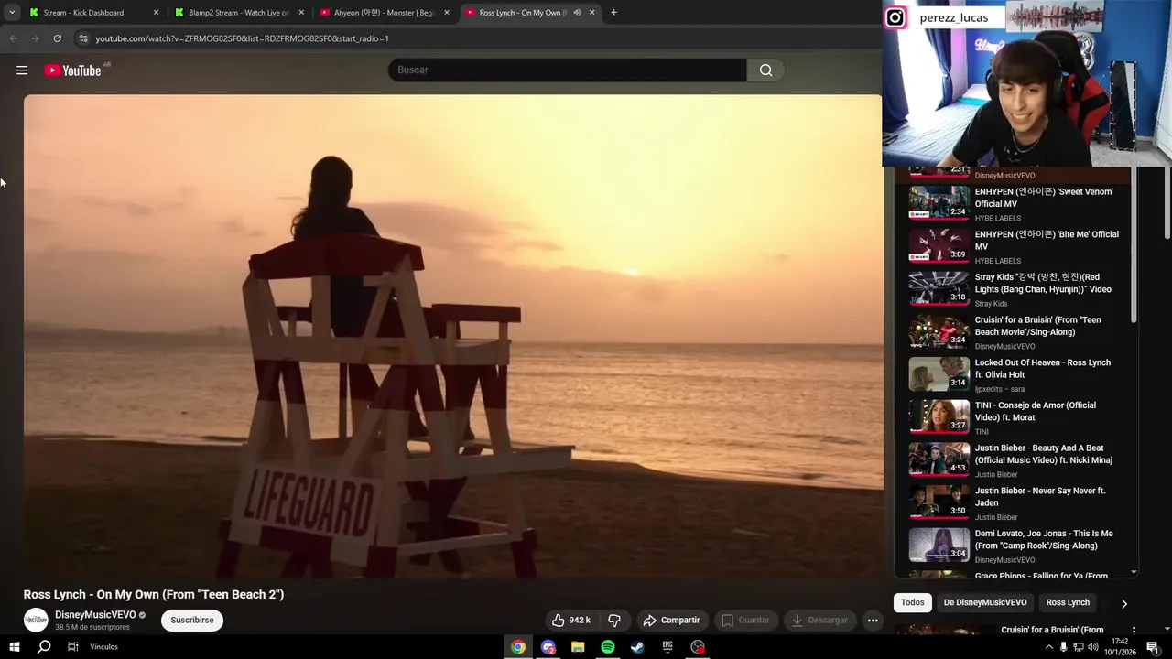Click the Descargar download button

(819, 621)
